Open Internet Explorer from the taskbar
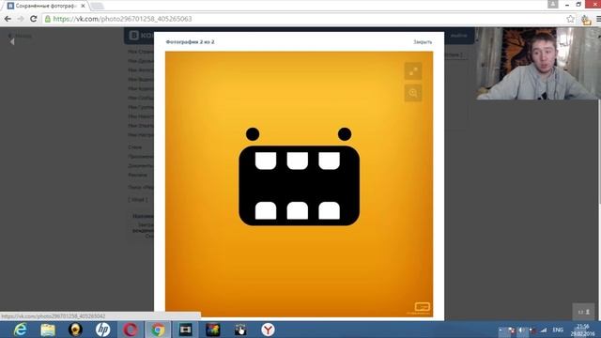 click(20, 330)
